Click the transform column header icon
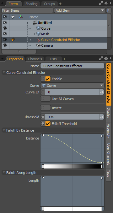 tap(13, 17)
